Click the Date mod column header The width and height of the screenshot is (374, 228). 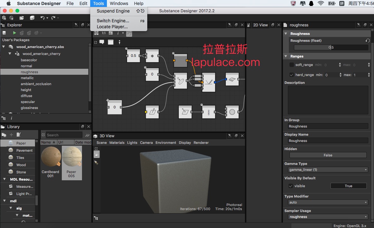pyautogui.click(x=83, y=142)
